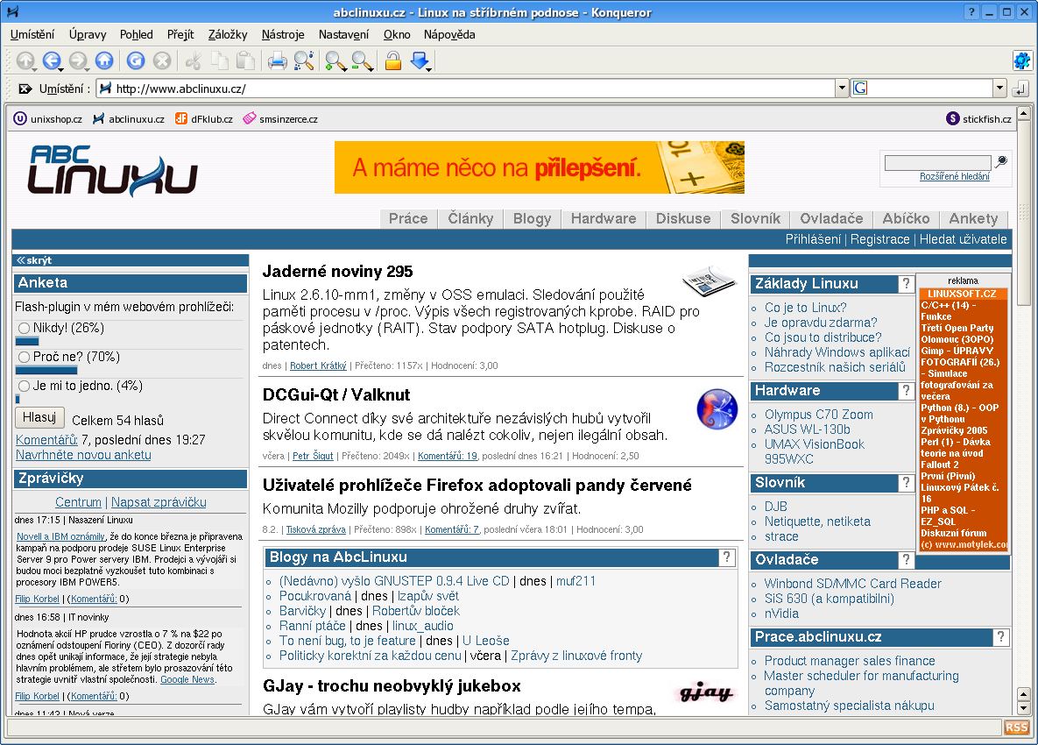
Task: Switch to the Články site tab
Action: coord(470,218)
